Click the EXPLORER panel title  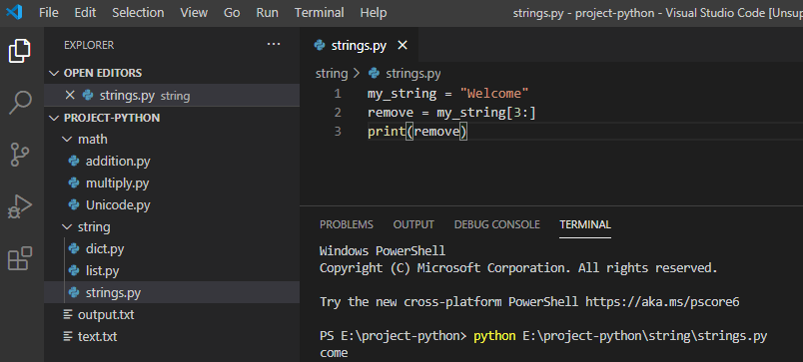(89, 45)
